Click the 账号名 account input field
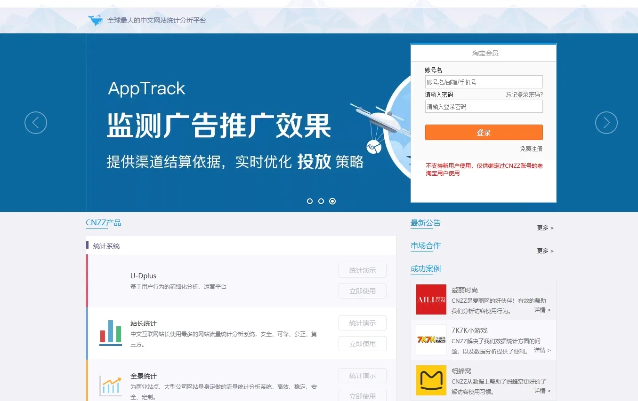The image size is (638, 401). [483, 81]
